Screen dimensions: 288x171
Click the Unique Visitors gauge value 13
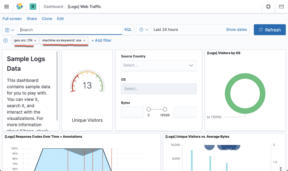(87, 85)
